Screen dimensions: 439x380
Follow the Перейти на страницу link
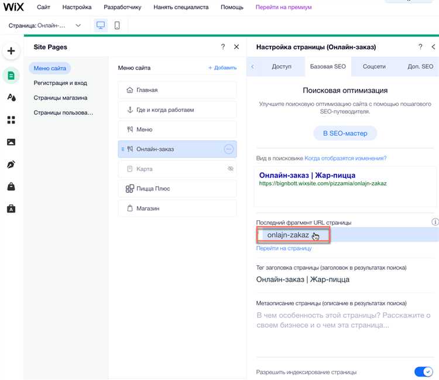[284, 248]
